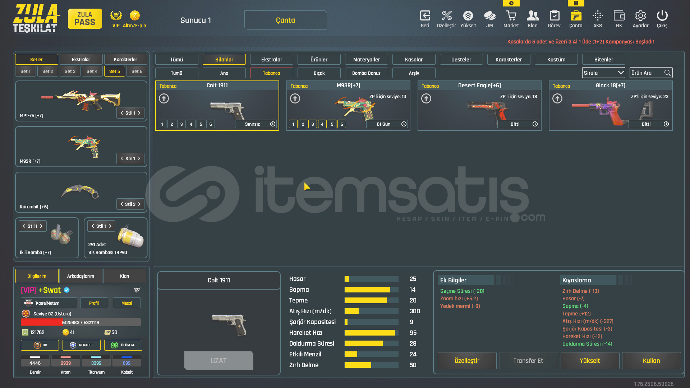Switch to the Kasalar tab
Viewport: 690px width, 388px height.
(x=414, y=60)
